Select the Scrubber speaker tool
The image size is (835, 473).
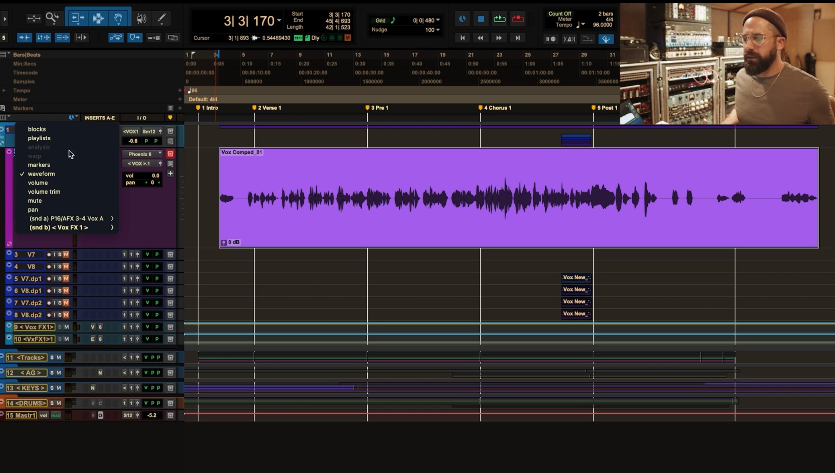141,18
